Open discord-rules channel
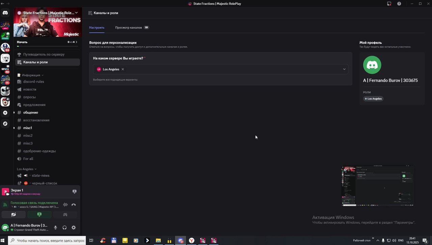This screenshot has height=245, width=432. tap(47, 81)
